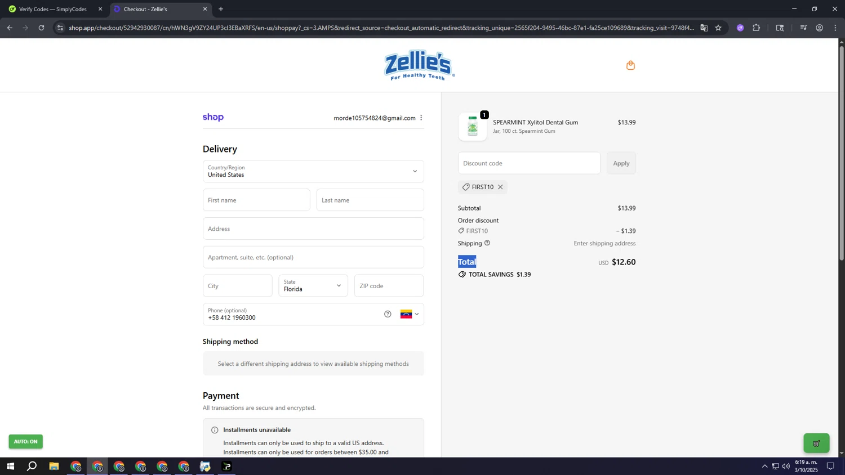Open Windows taskbar search
Image resolution: width=845 pixels, height=475 pixels.
[x=32, y=466]
